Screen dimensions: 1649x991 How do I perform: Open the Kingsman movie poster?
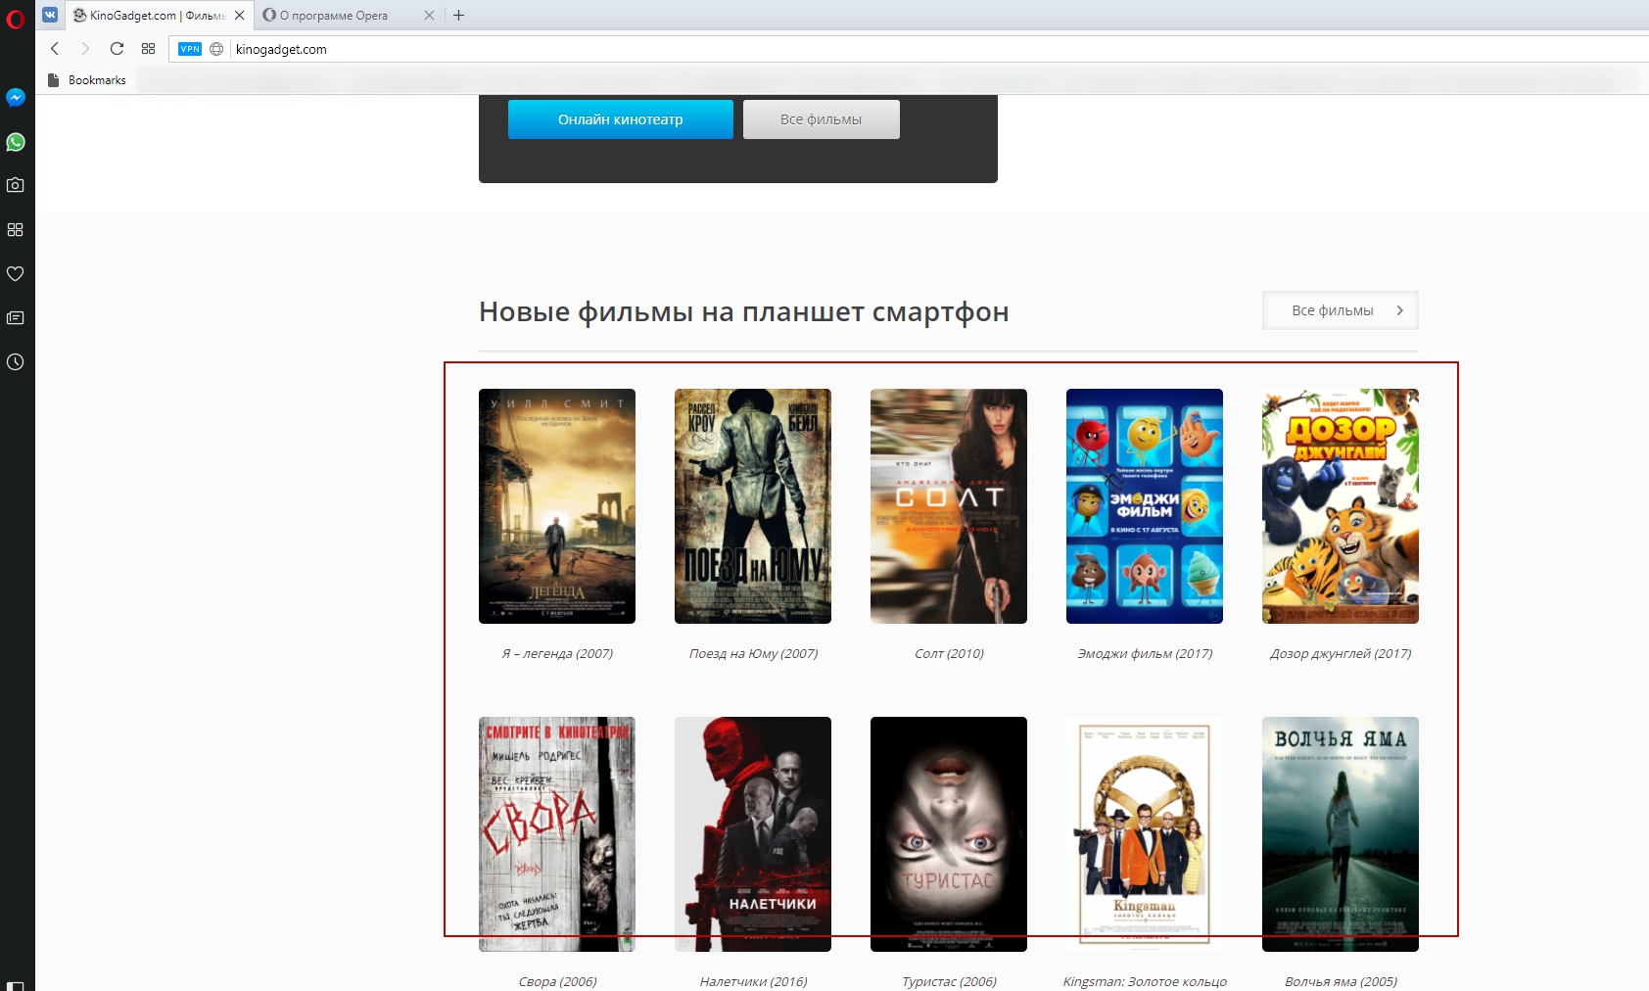pyautogui.click(x=1145, y=834)
